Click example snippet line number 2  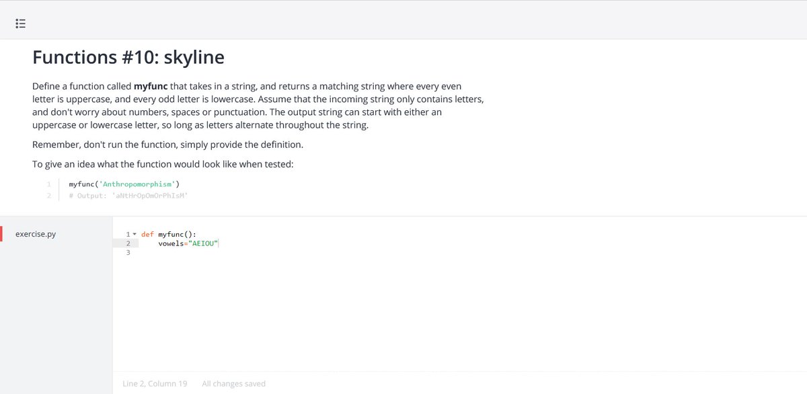tap(49, 196)
